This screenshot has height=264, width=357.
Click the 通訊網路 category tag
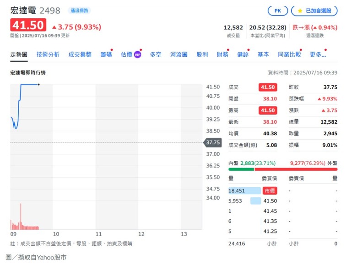pyautogui.click(x=79, y=11)
